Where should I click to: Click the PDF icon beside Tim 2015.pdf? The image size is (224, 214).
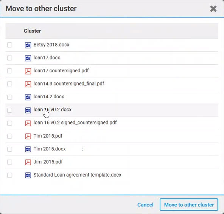28,136
